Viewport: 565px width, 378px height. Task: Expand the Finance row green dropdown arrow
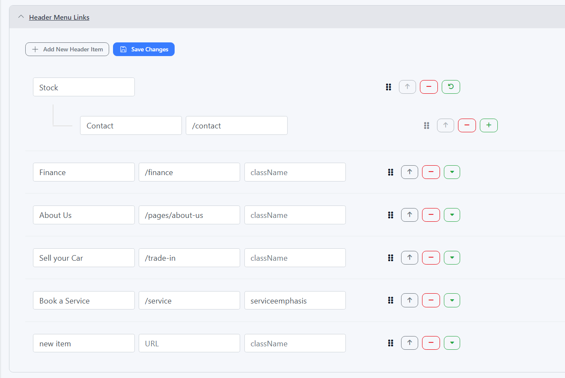452,172
